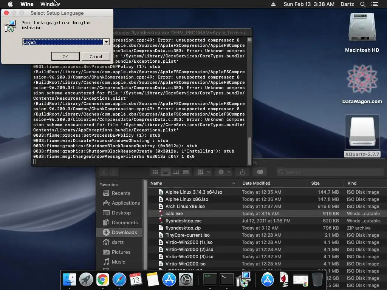Open Notes from the Dock
Screen dimensions: 387x290
click(x=153, y=279)
